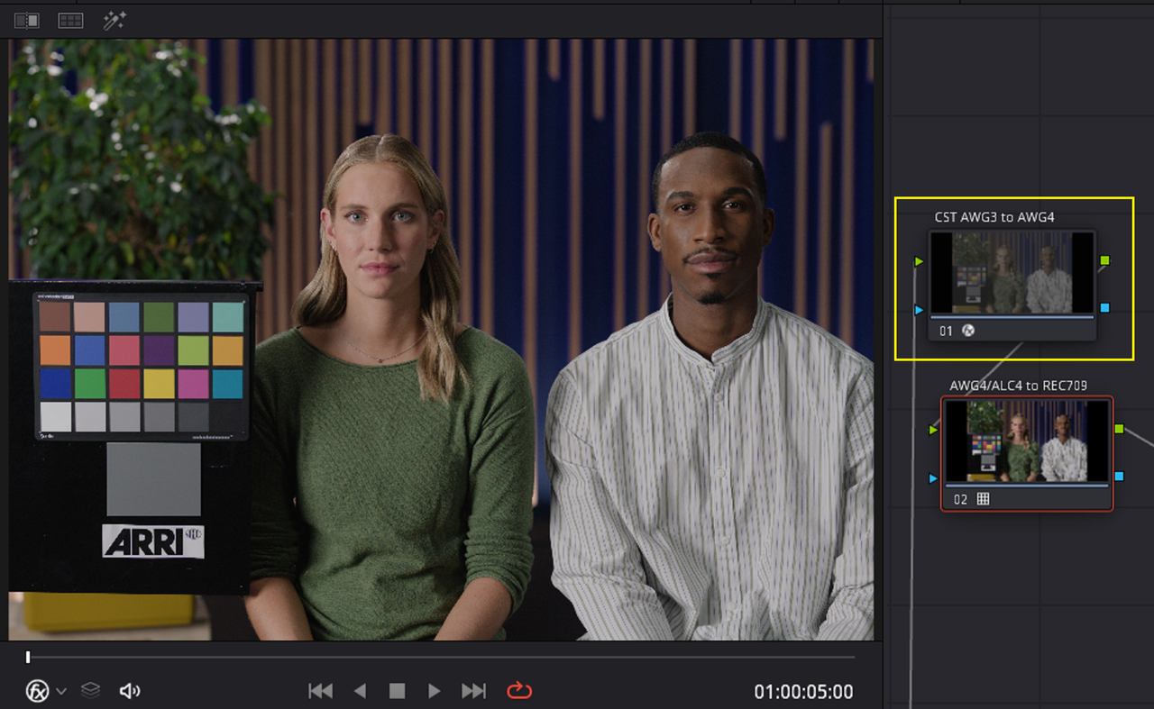Image resolution: width=1154 pixels, height=709 pixels.
Task: Click the blue key input of node 02
Action: click(933, 478)
